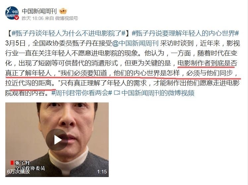This screenshot has height=185, width=248.
Task: Click the gold crown membership badge
Action: click(x=63, y=11)
